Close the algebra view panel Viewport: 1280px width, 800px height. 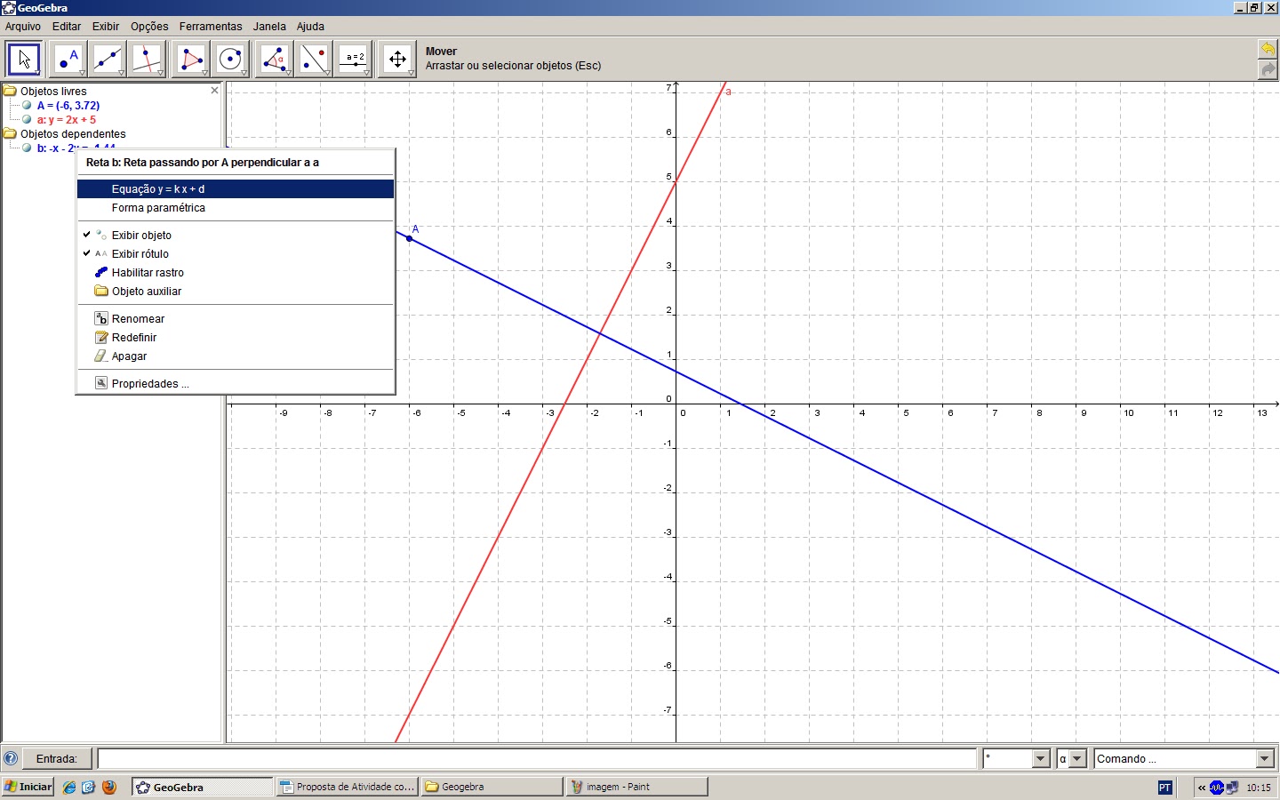214,91
